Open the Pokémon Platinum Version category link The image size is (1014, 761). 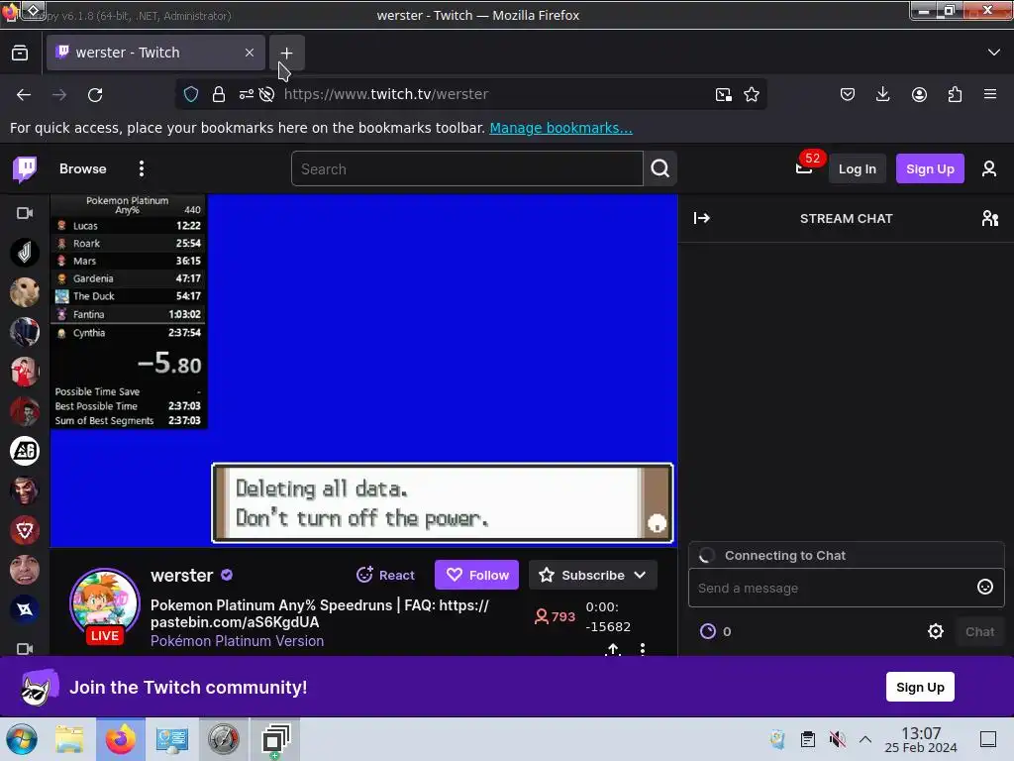tap(238, 641)
